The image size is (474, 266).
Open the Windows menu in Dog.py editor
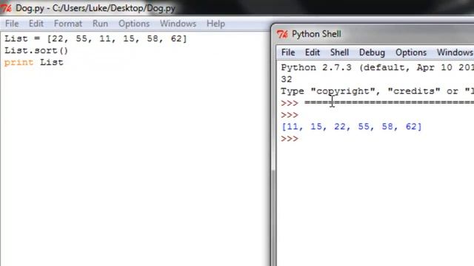point(178,24)
